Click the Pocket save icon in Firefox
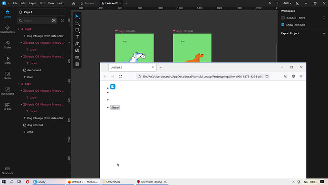This screenshot has height=185, width=328. point(286,77)
